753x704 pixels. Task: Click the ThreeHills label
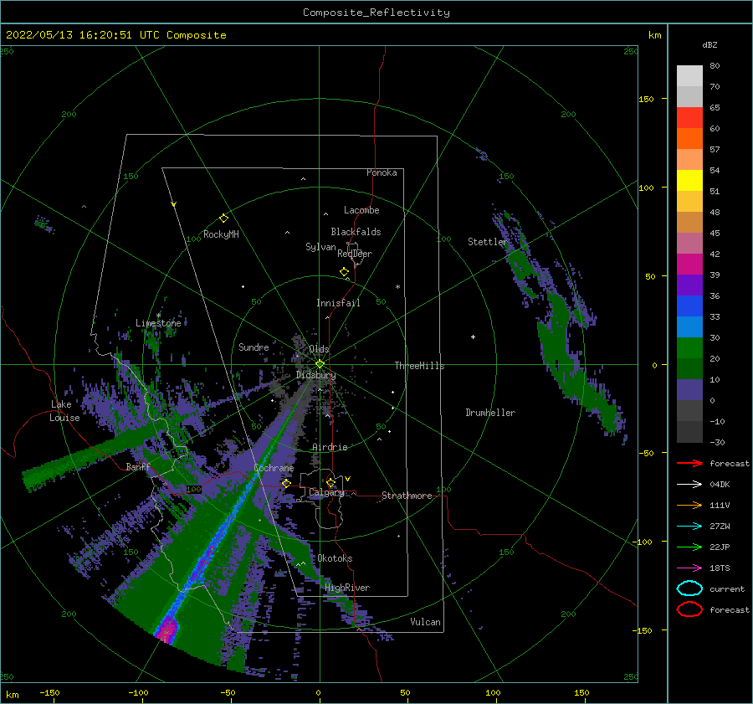(419, 366)
